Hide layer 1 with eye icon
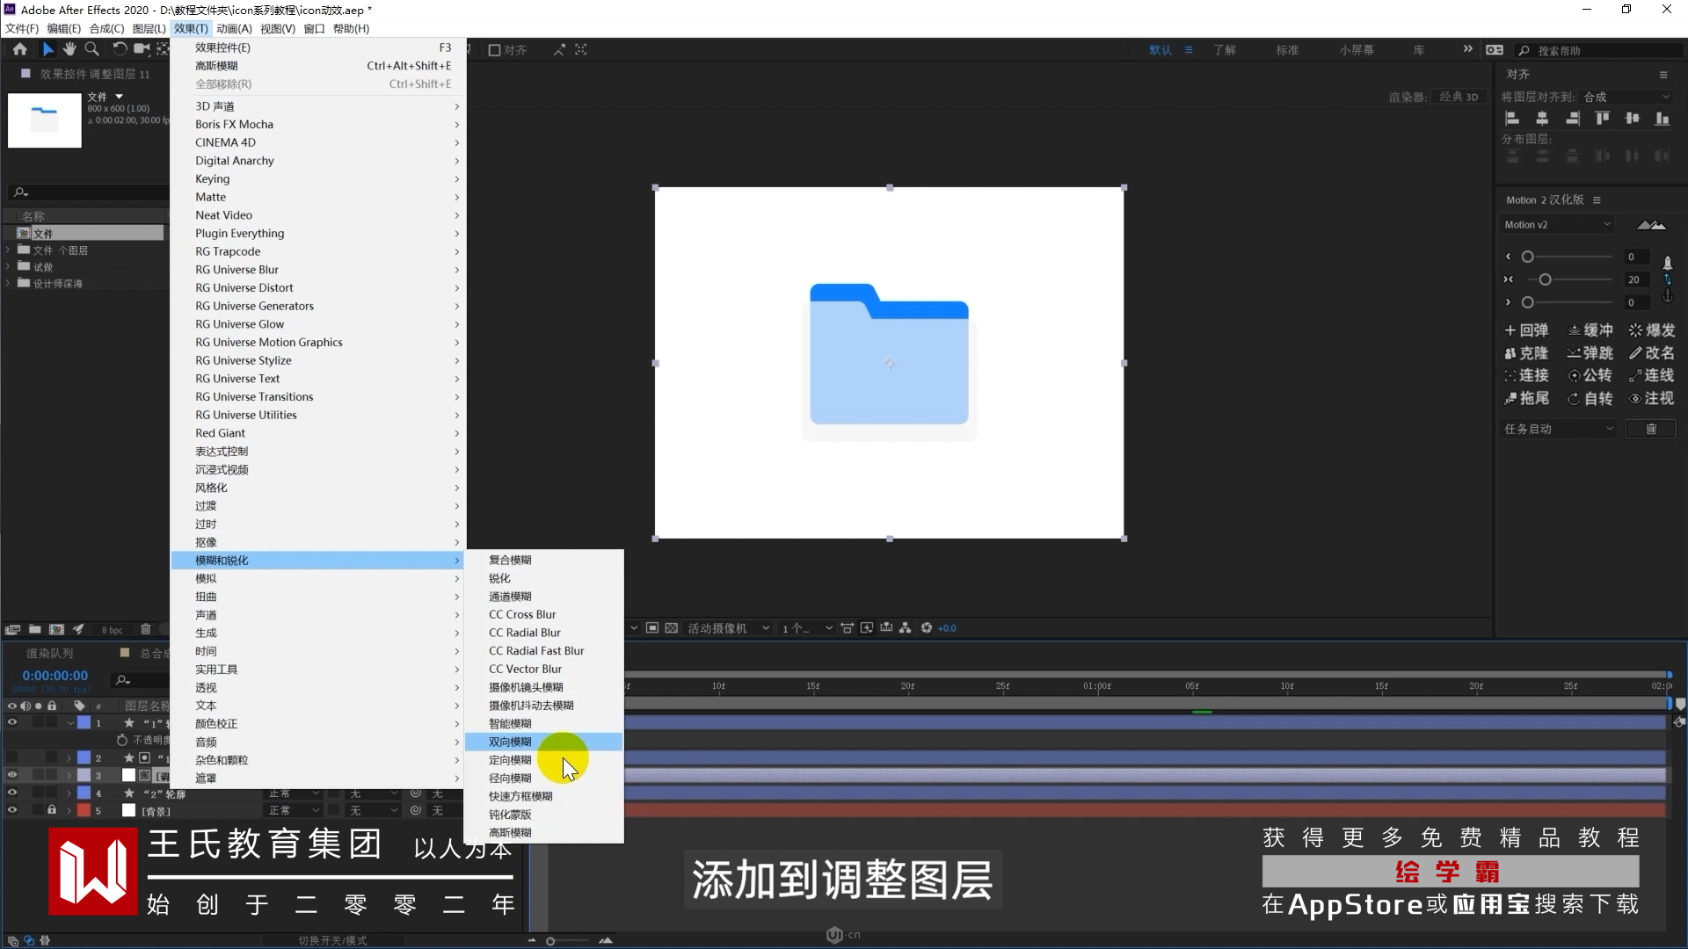 coord(12,722)
